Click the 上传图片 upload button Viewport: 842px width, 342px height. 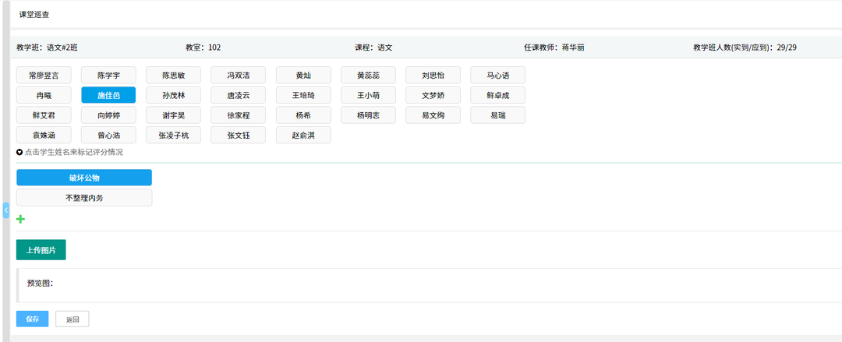[41, 250]
